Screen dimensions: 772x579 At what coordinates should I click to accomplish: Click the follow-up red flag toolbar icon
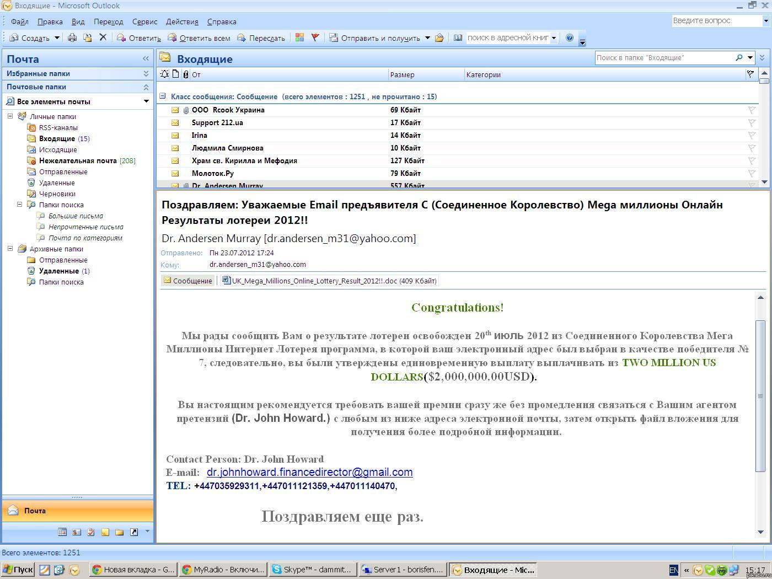point(315,37)
